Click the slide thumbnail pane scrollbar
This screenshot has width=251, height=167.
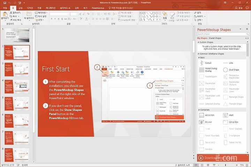(33, 81)
